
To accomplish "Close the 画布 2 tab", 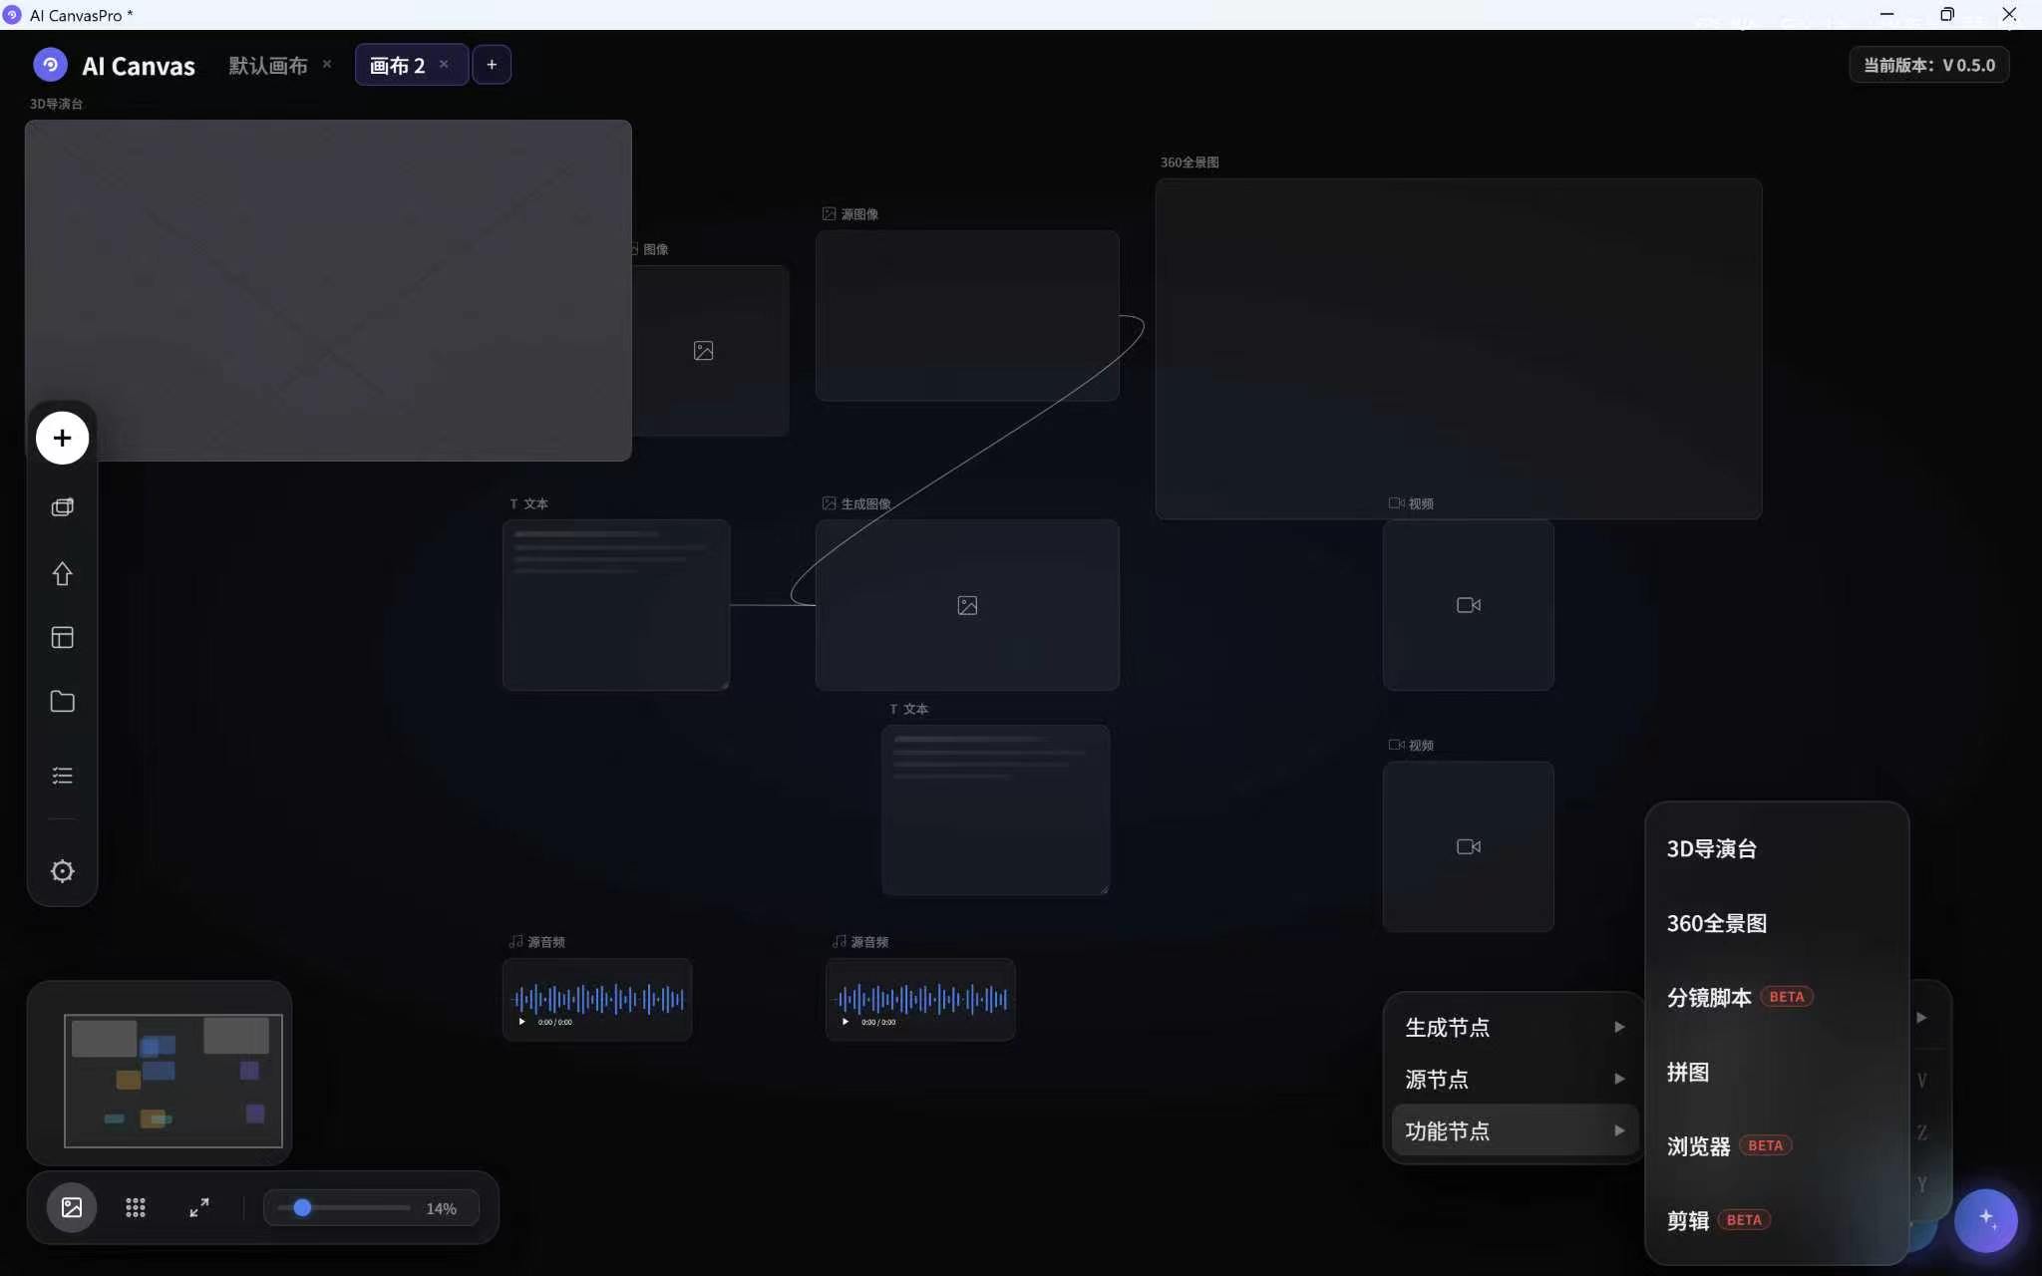I will [444, 64].
